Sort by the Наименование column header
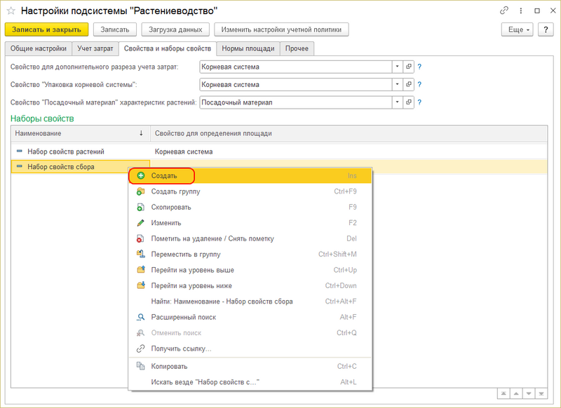561x408 pixels. pos(81,133)
